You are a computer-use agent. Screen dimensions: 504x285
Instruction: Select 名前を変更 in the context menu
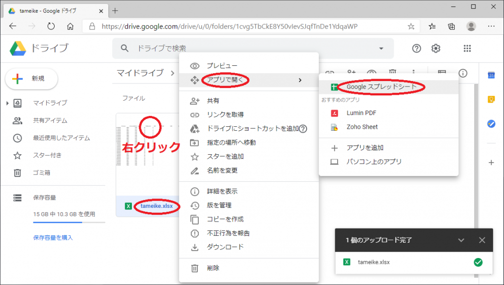222,171
